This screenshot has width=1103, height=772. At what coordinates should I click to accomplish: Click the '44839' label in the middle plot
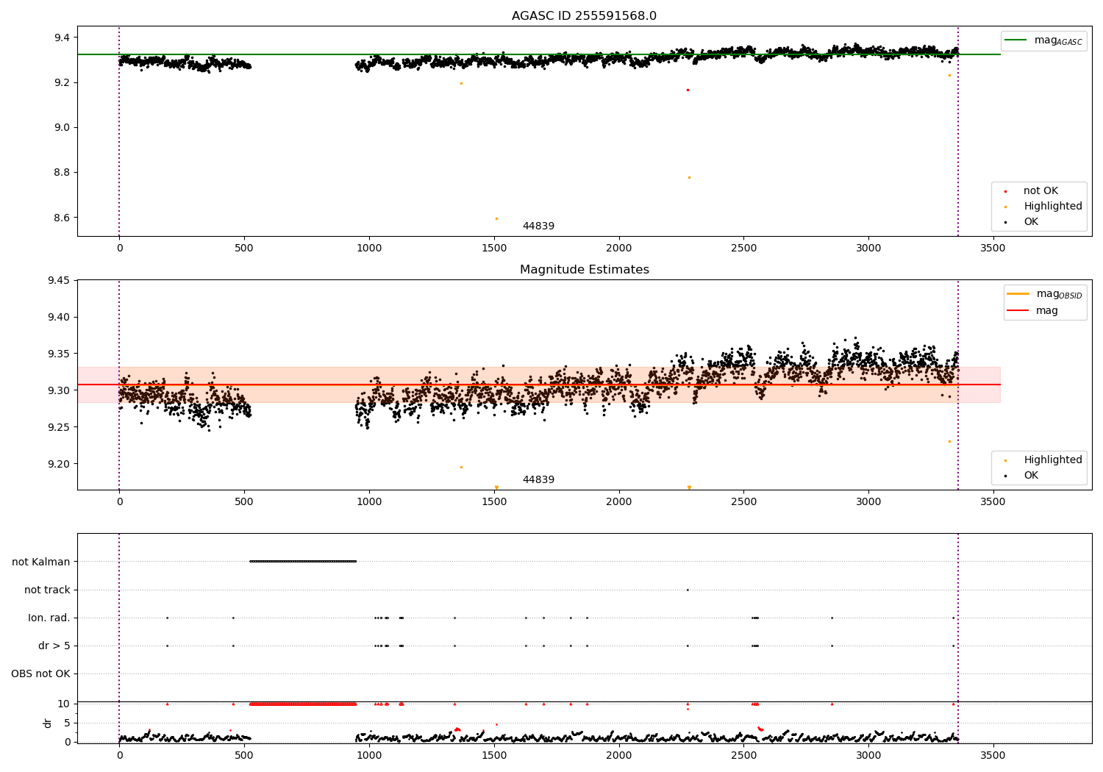point(538,480)
